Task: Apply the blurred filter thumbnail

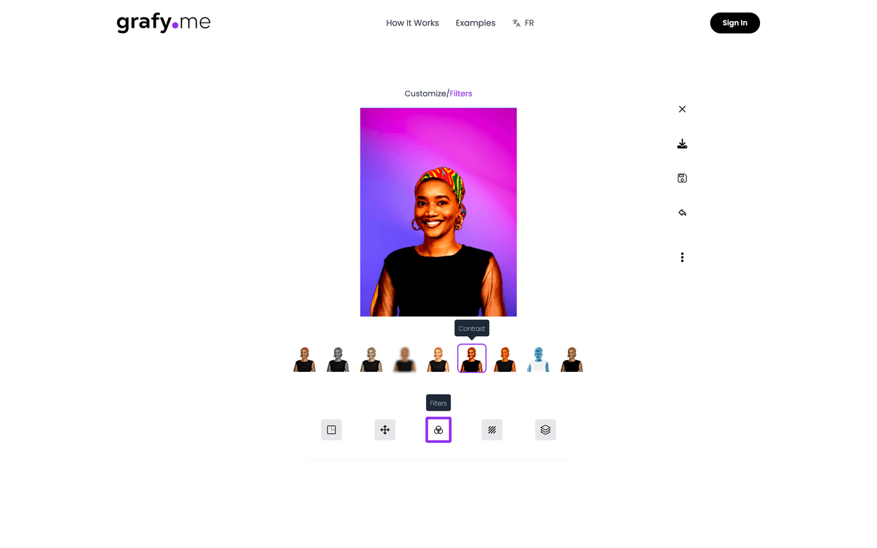Action: click(x=405, y=359)
